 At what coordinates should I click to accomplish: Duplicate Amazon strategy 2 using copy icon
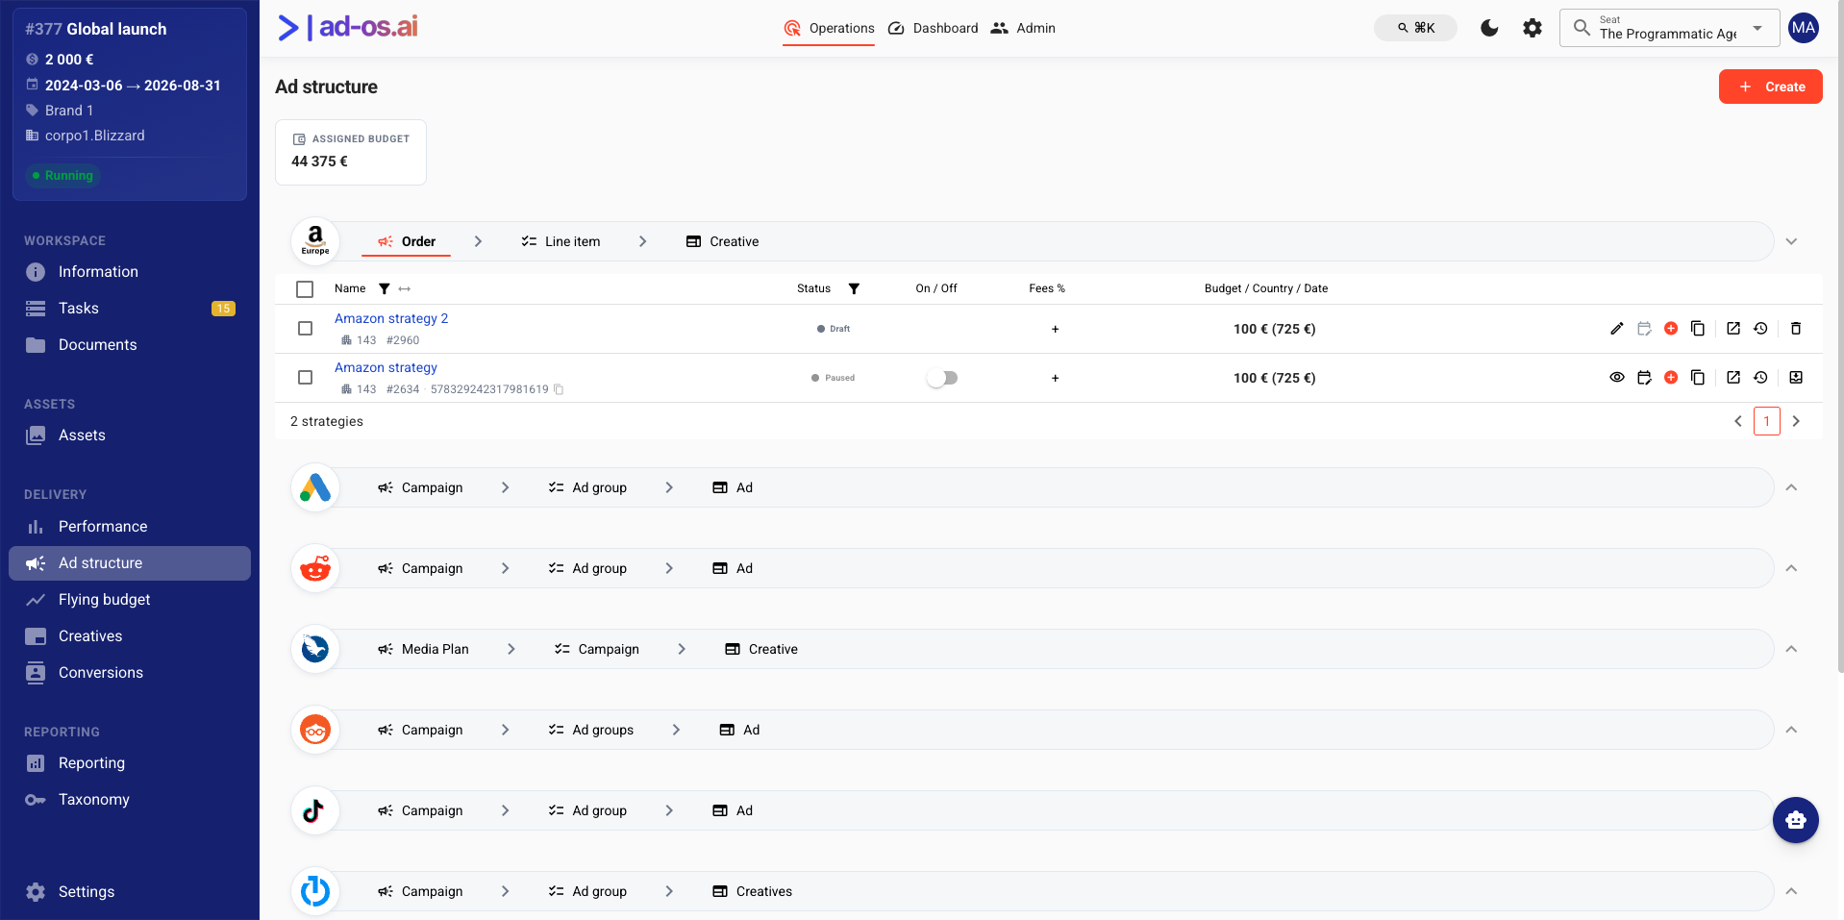[x=1698, y=329]
